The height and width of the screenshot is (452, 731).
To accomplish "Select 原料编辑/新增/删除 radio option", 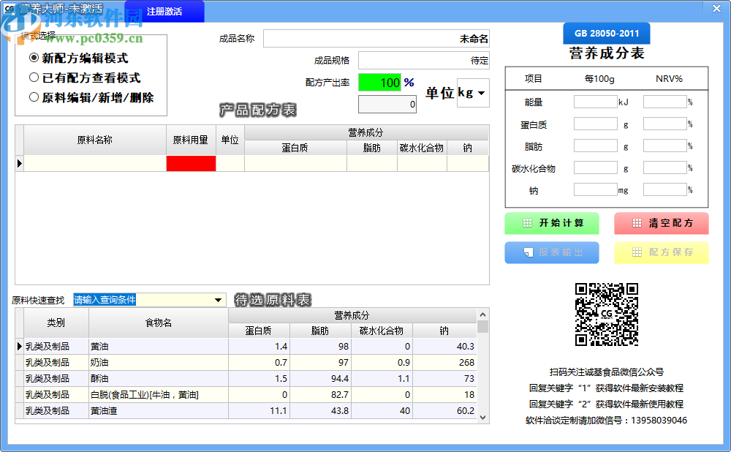I will pyautogui.click(x=34, y=97).
